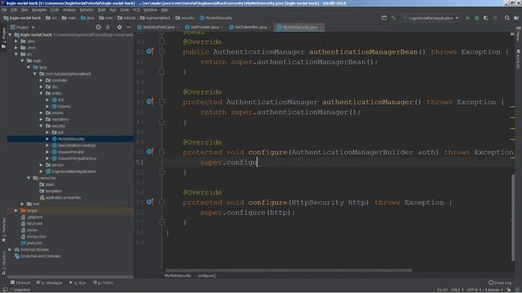
Task: Collapse all nodes icon in Project panel
Action: [x=108, y=27]
